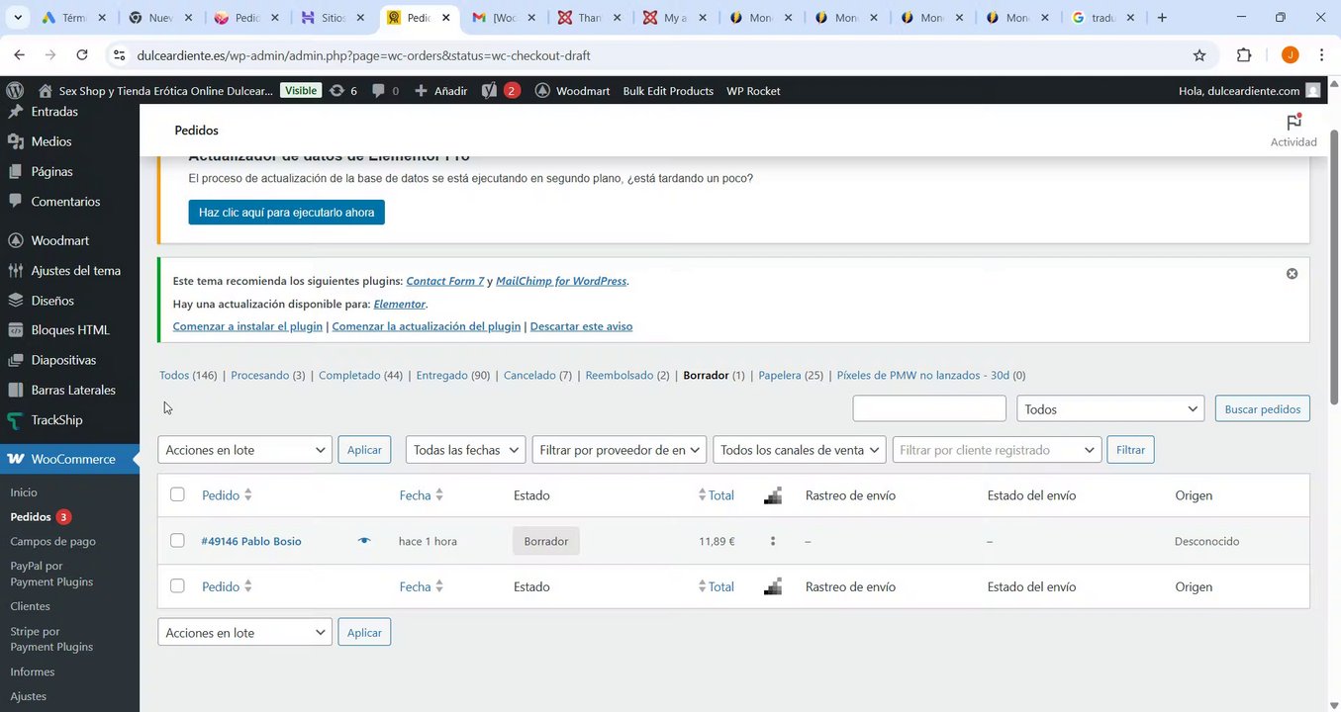Sort orders by Total in table header
The width and height of the screenshot is (1341, 712).
tap(717, 495)
